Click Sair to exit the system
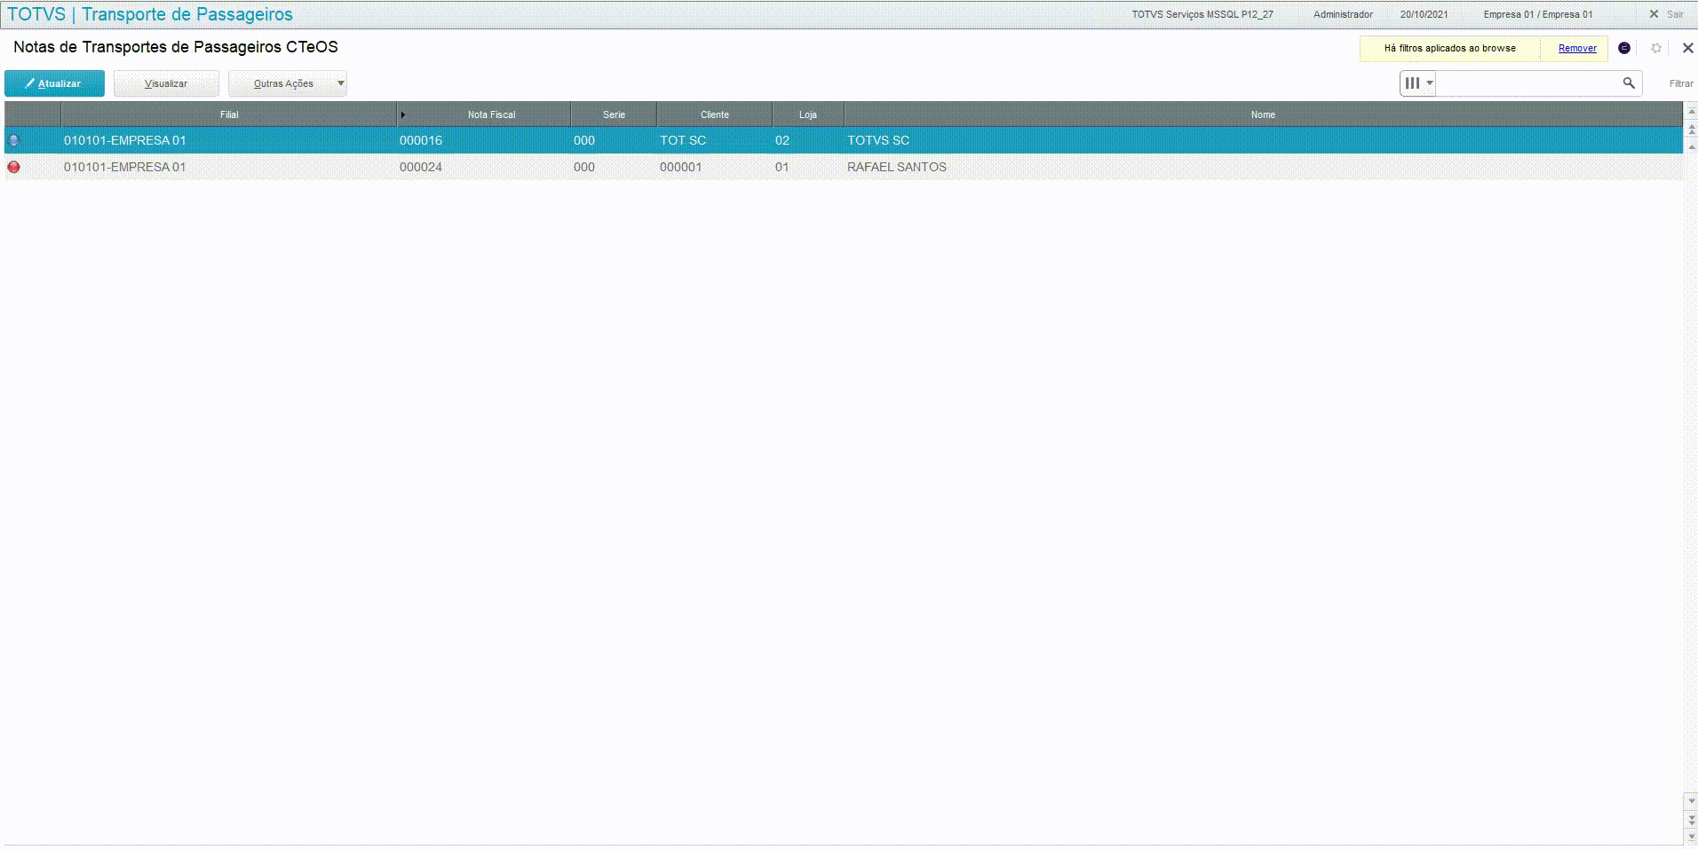1698x850 pixels. pyautogui.click(x=1667, y=14)
